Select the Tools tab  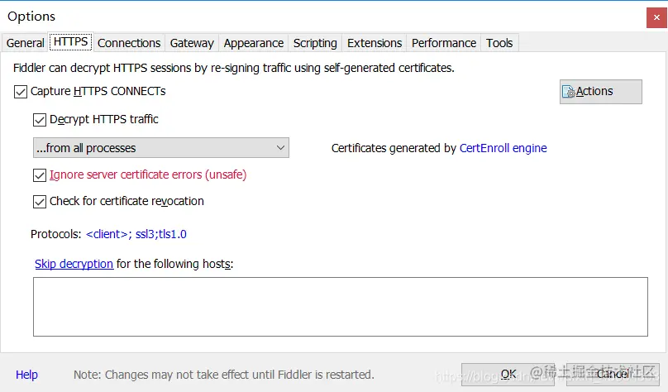coord(499,43)
